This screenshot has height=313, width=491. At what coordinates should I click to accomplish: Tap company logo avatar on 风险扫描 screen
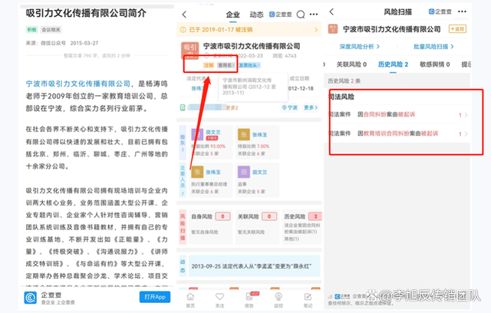333,29
